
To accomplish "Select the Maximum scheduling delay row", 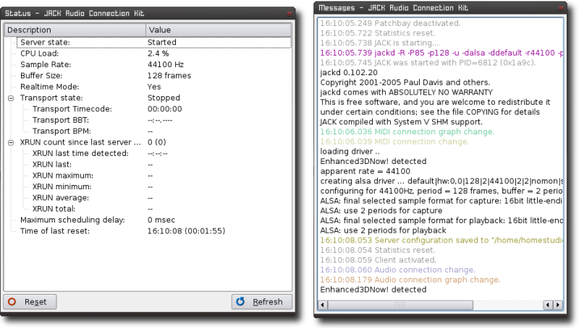I will pos(154,220).
